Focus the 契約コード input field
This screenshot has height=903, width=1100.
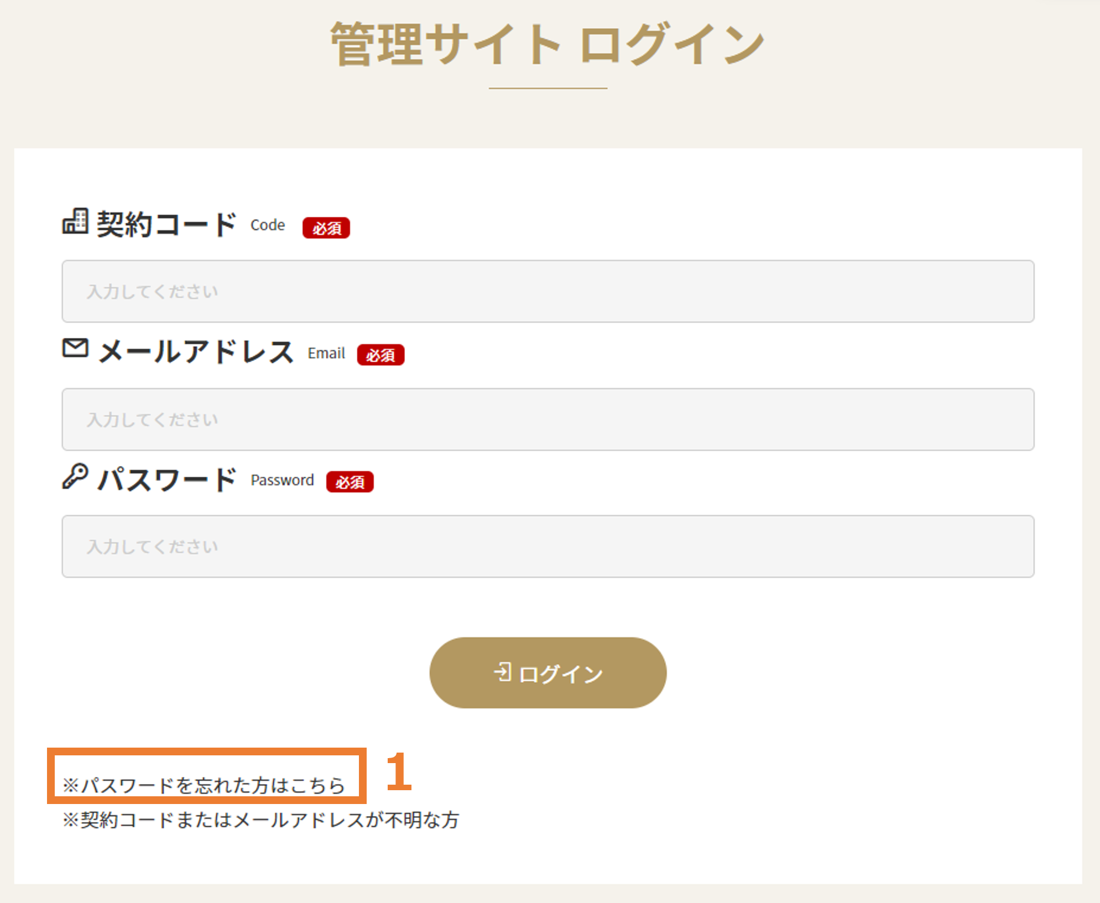coord(548,291)
